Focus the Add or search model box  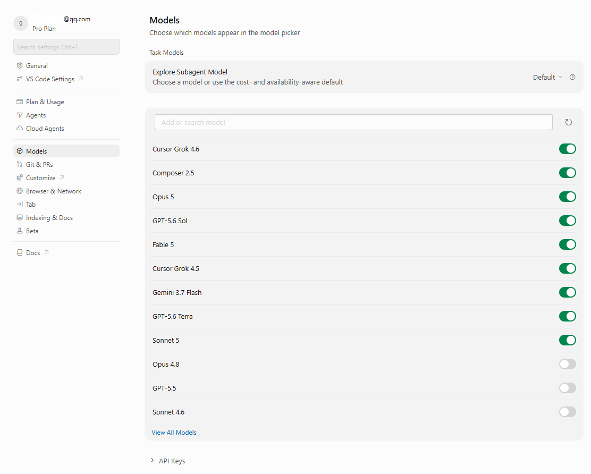coord(353,122)
